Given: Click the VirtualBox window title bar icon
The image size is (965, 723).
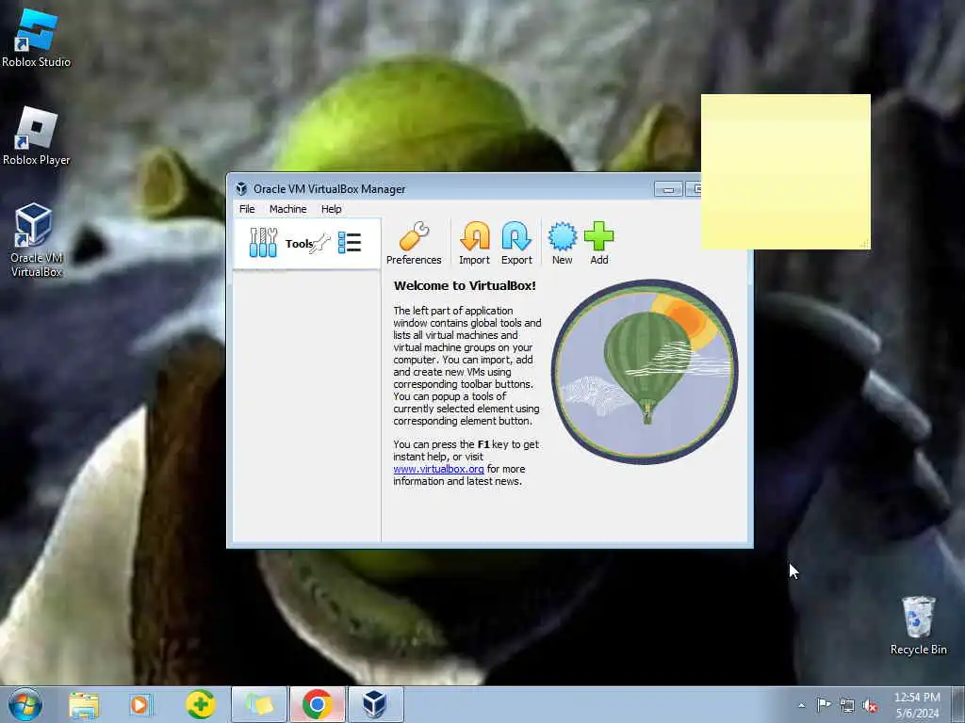Looking at the screenshot, I should 241,189.
